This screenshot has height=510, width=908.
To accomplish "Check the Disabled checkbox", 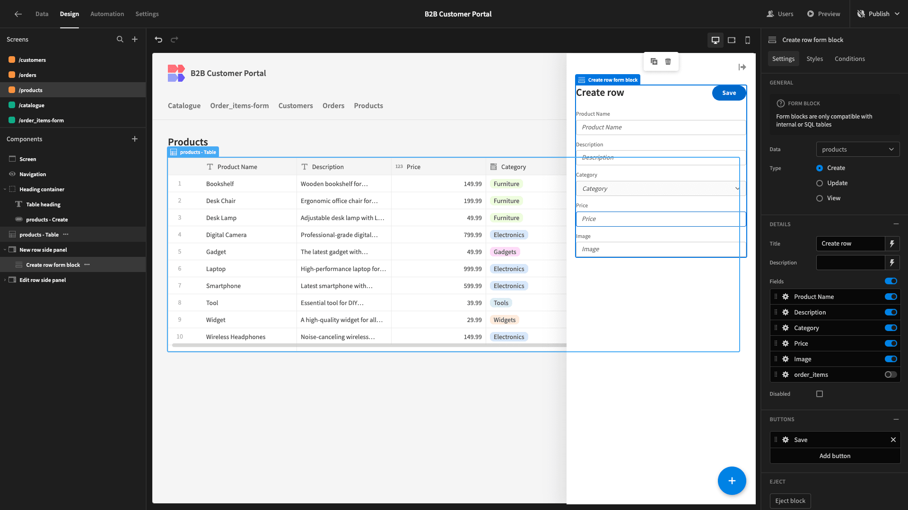I will point(820,394).
